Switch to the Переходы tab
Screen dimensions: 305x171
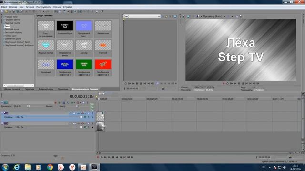click(x=30, y=89)
